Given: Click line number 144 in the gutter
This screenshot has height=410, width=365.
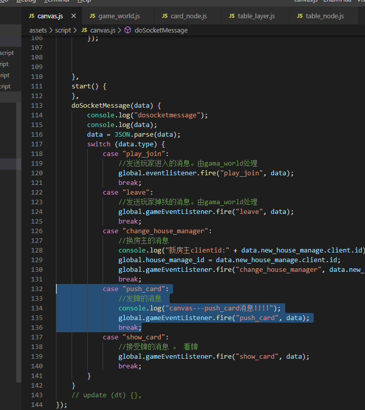Looking at the screenshot, I should click(x=37, y=405).
